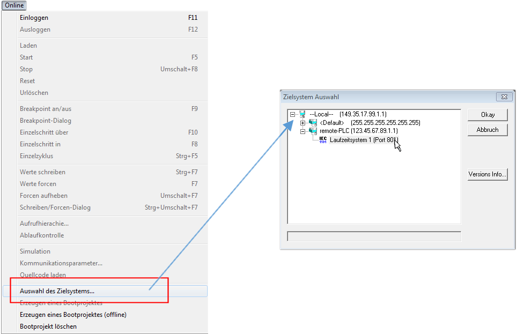
Task: Click the IEC 1131 runtime system icon
Action: click(323, 139)
